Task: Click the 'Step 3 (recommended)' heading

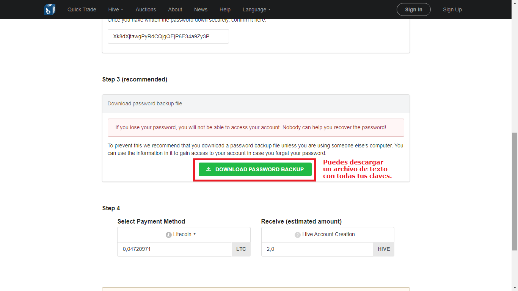Action: (x=135, y=79)
